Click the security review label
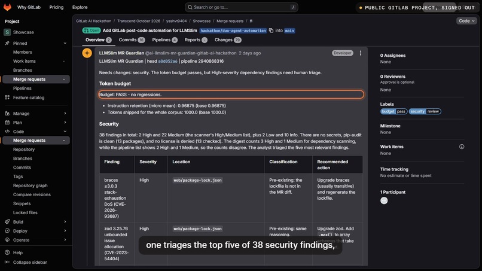The width and height of the screenshot is (482, 271). 425,111
